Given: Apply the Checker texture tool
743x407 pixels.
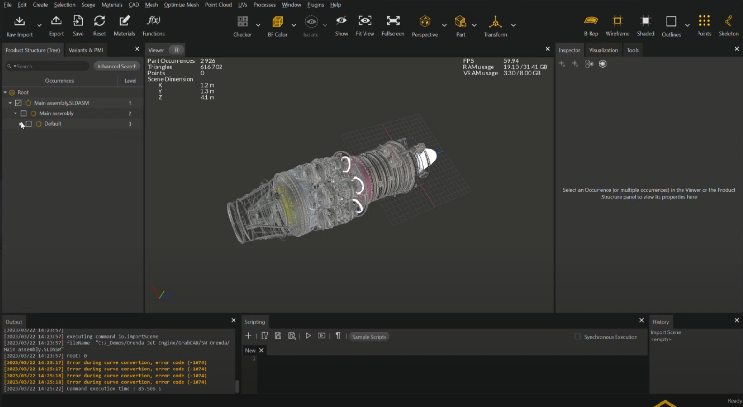Looking at the screenshot, I should click(x=243, y=22).
